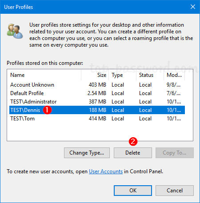Click the red number 1 marker
Image resolution: width=200 pixels, height=203 pixels.
(47, 110)
